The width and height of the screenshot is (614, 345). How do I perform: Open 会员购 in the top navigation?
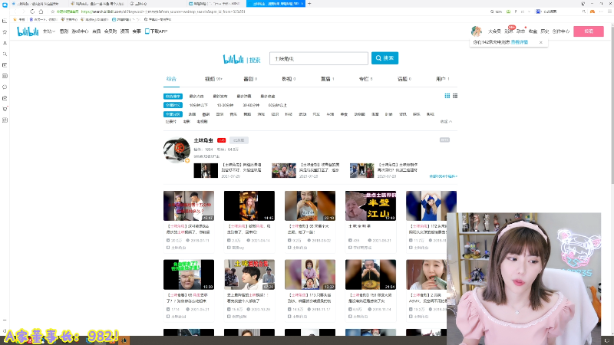(x=111, y=31)
